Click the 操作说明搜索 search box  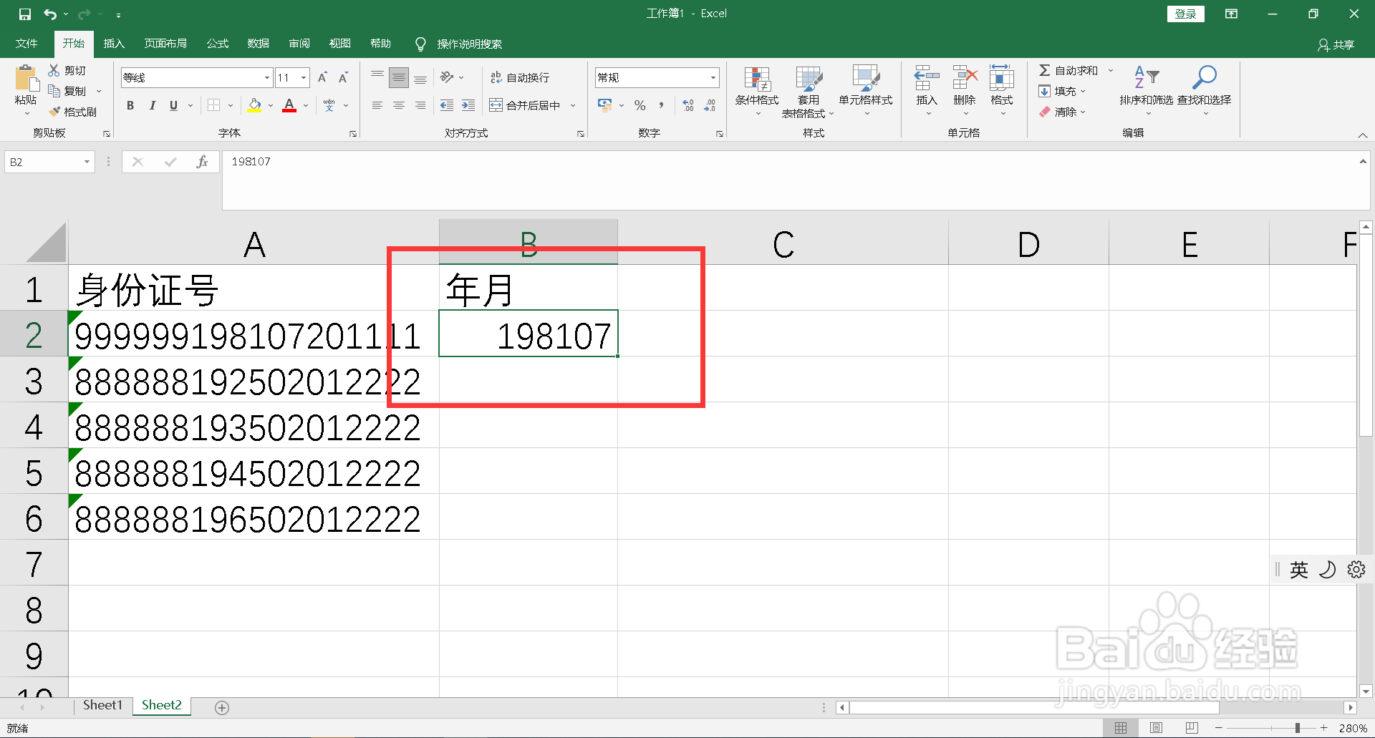click(x=469, y=44)
